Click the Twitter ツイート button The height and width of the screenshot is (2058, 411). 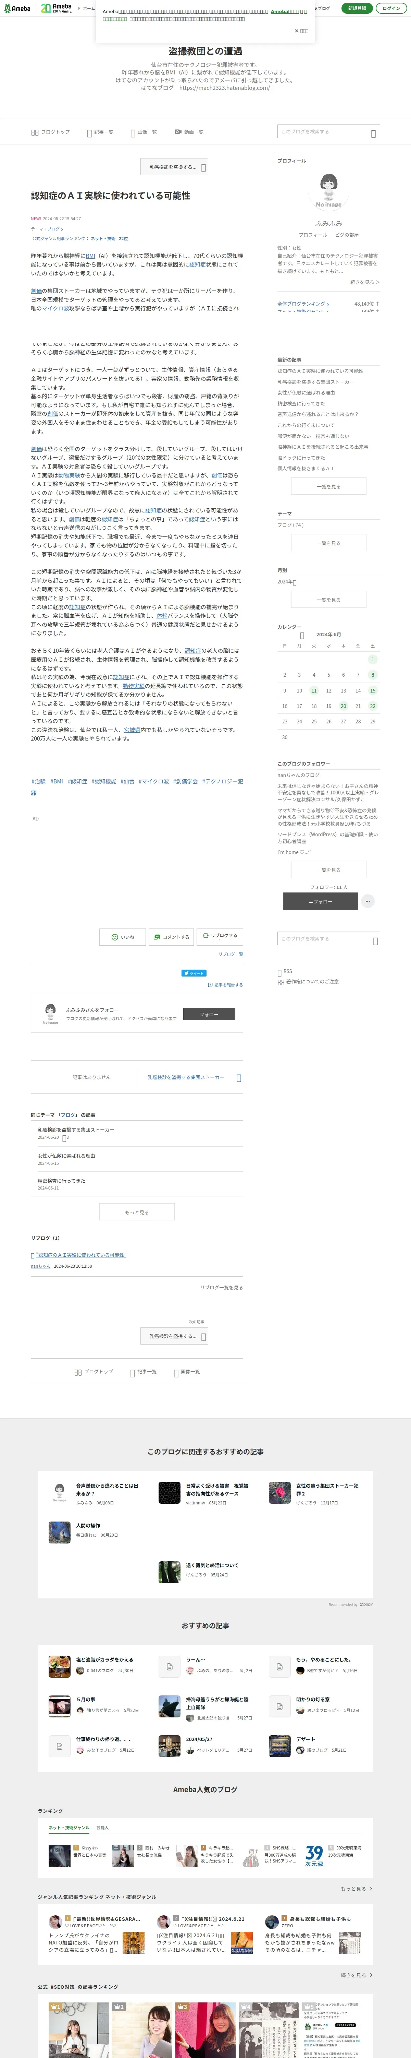pos(194,973)
